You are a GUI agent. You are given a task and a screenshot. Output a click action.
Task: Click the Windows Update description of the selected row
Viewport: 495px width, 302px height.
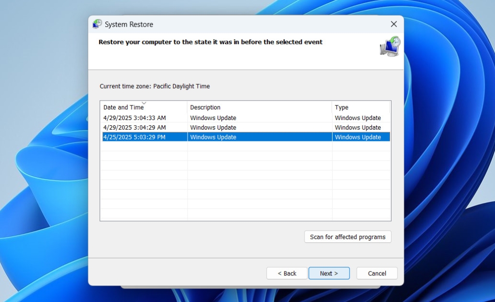coord(213,137)
